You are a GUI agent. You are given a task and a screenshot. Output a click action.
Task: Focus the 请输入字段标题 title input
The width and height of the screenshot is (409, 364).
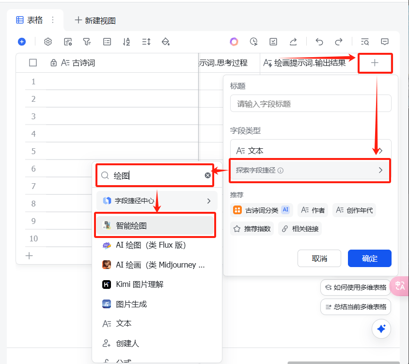[x=311, y=104]
